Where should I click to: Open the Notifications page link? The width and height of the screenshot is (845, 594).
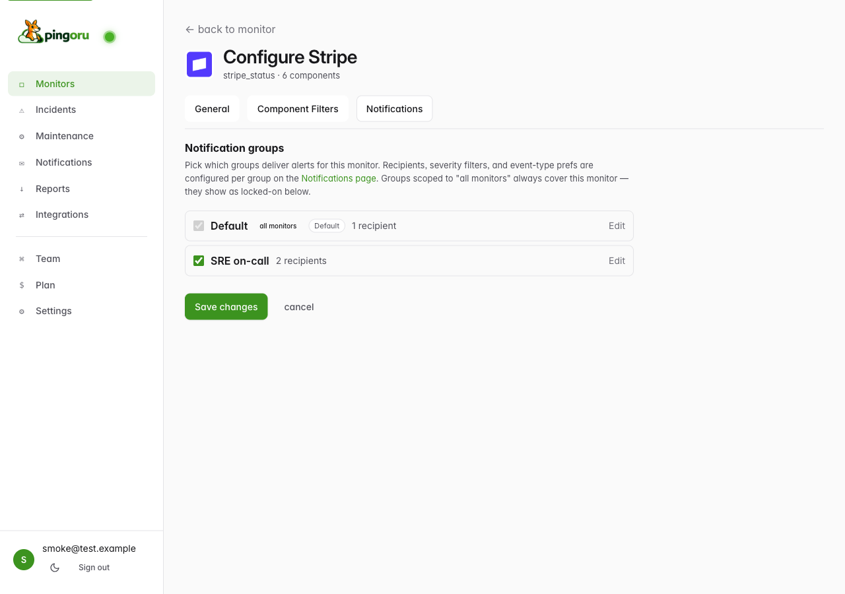click(x=339, y=178)
